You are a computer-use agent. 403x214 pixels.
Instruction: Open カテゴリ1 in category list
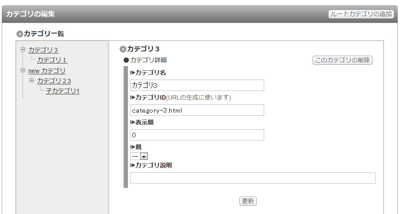point(52,60)
